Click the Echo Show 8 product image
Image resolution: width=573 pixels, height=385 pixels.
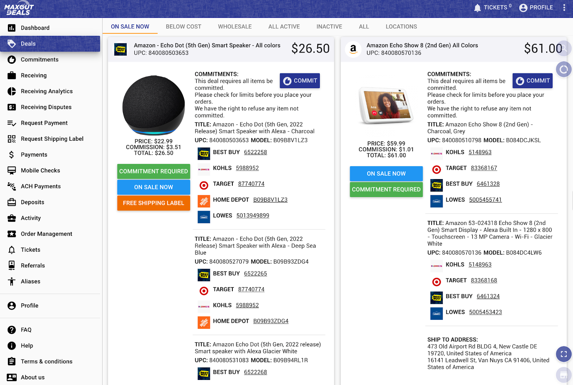pos(386,106)
